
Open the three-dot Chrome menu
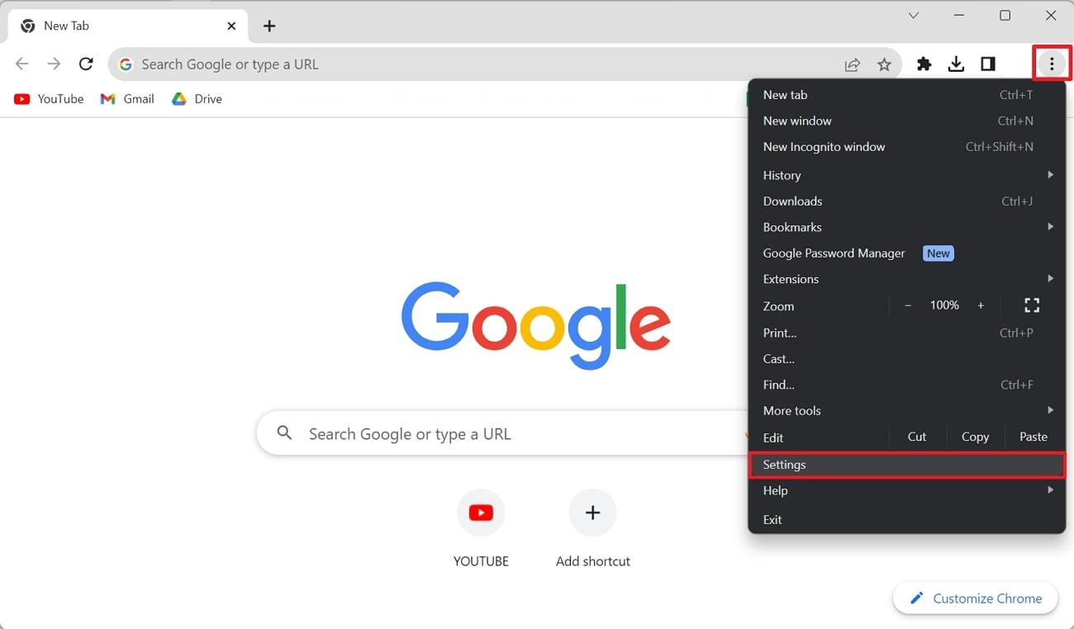[x=1052, y=64]
